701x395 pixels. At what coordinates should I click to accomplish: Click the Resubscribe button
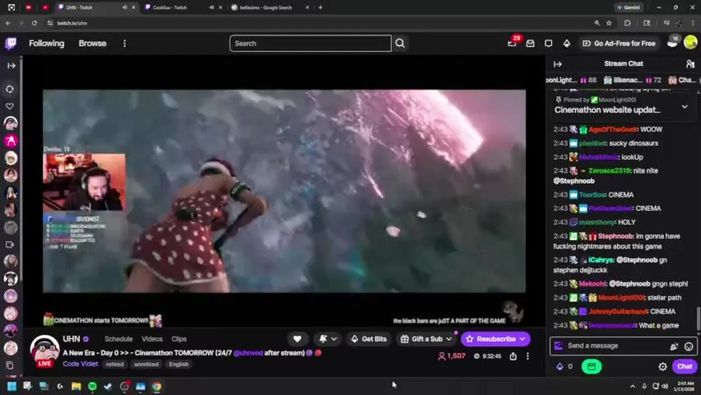(x=496, y=339)
